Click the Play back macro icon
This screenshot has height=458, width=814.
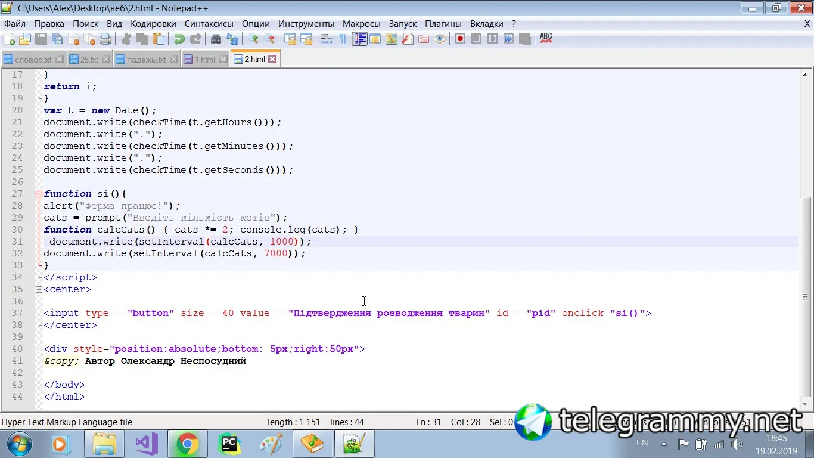click(x=492, y=39)
